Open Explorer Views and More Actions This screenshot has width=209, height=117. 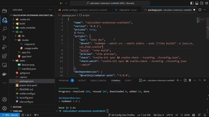(50, 10)
